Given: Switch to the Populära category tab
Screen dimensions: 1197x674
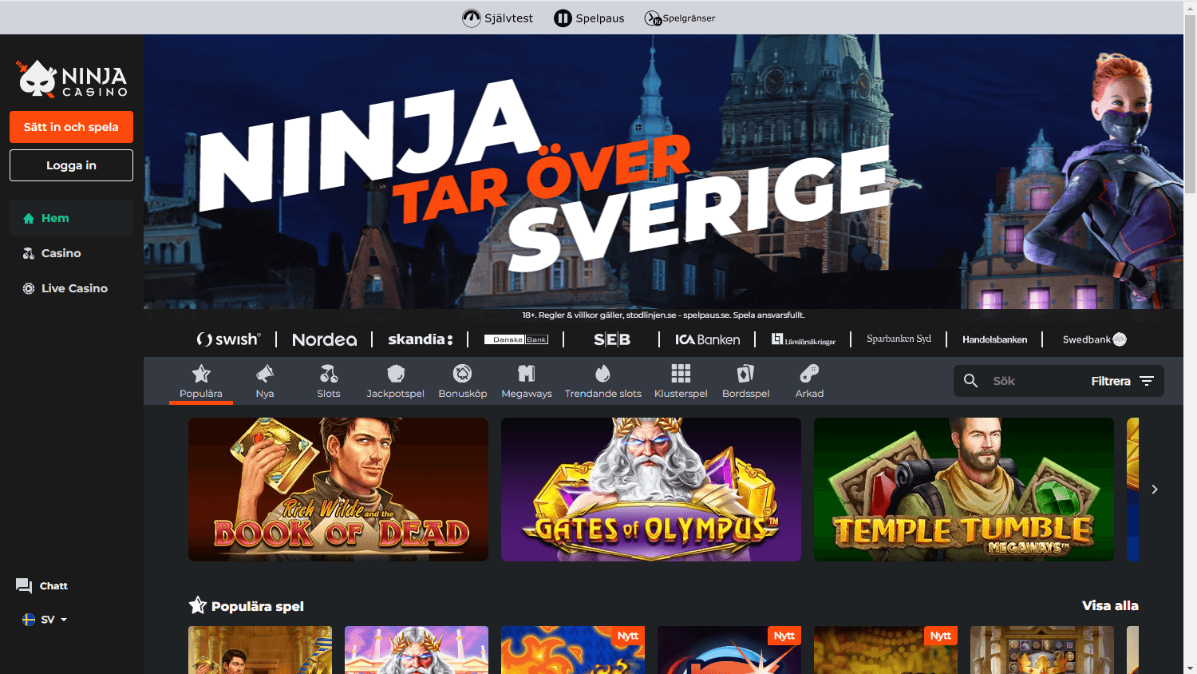Looking at the screenshot, I should 201,381.
